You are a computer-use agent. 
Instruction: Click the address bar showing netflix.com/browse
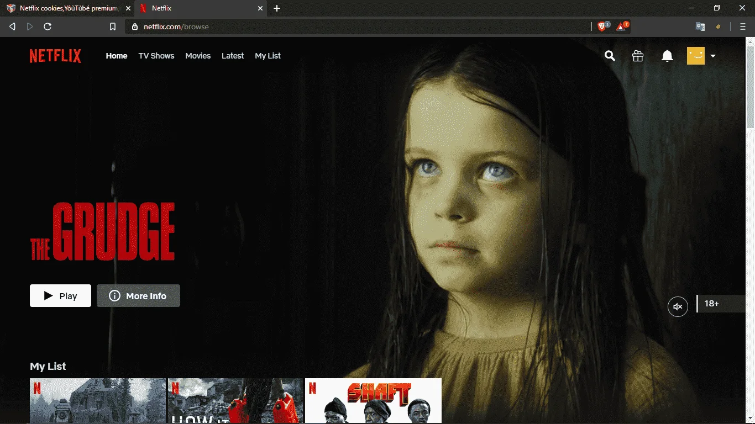point(359,26)
